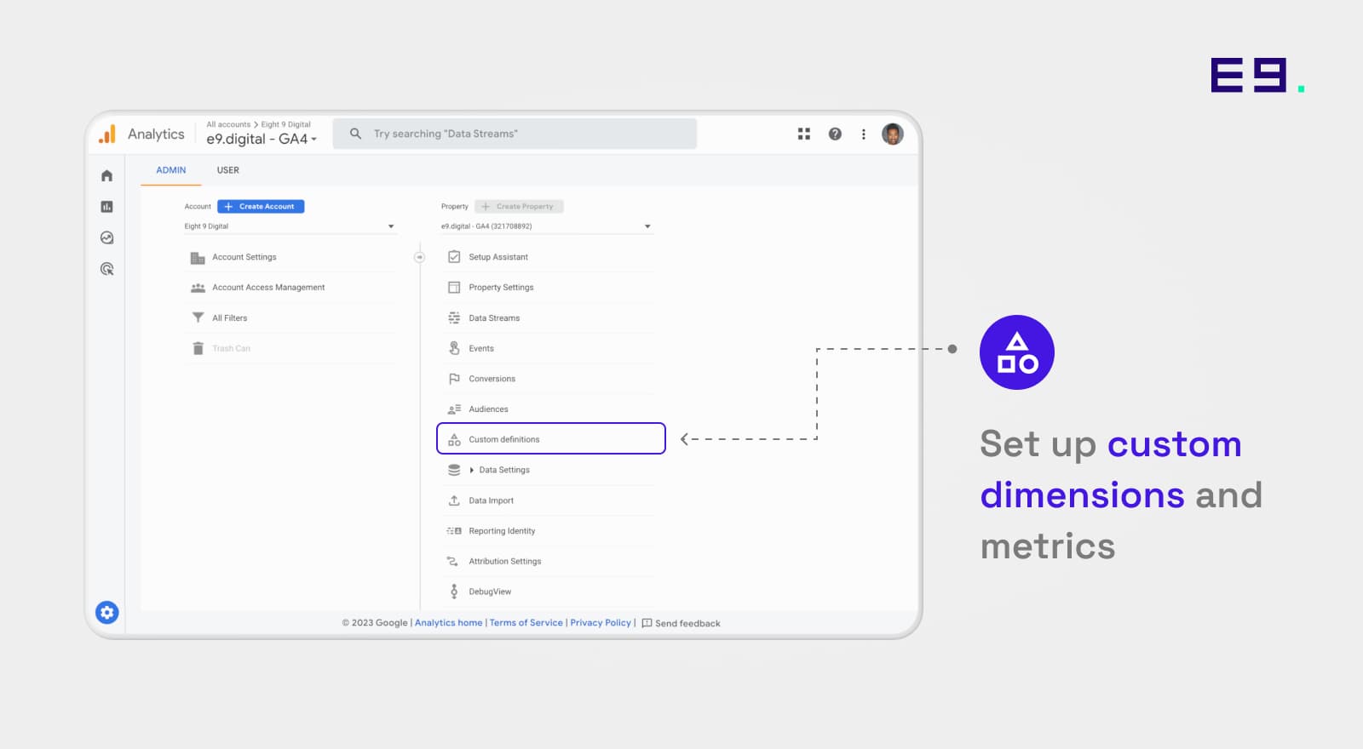Click the arrow between Account and Property columns

click(x=419, y=257)
